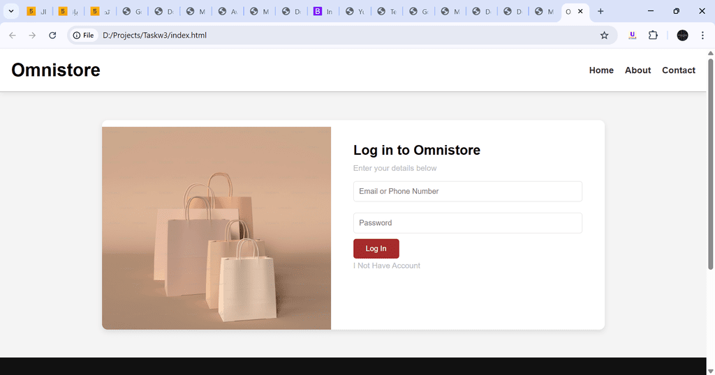Click the 'Enter your details below' text
The image size is (715, 375).
point(395,168)
